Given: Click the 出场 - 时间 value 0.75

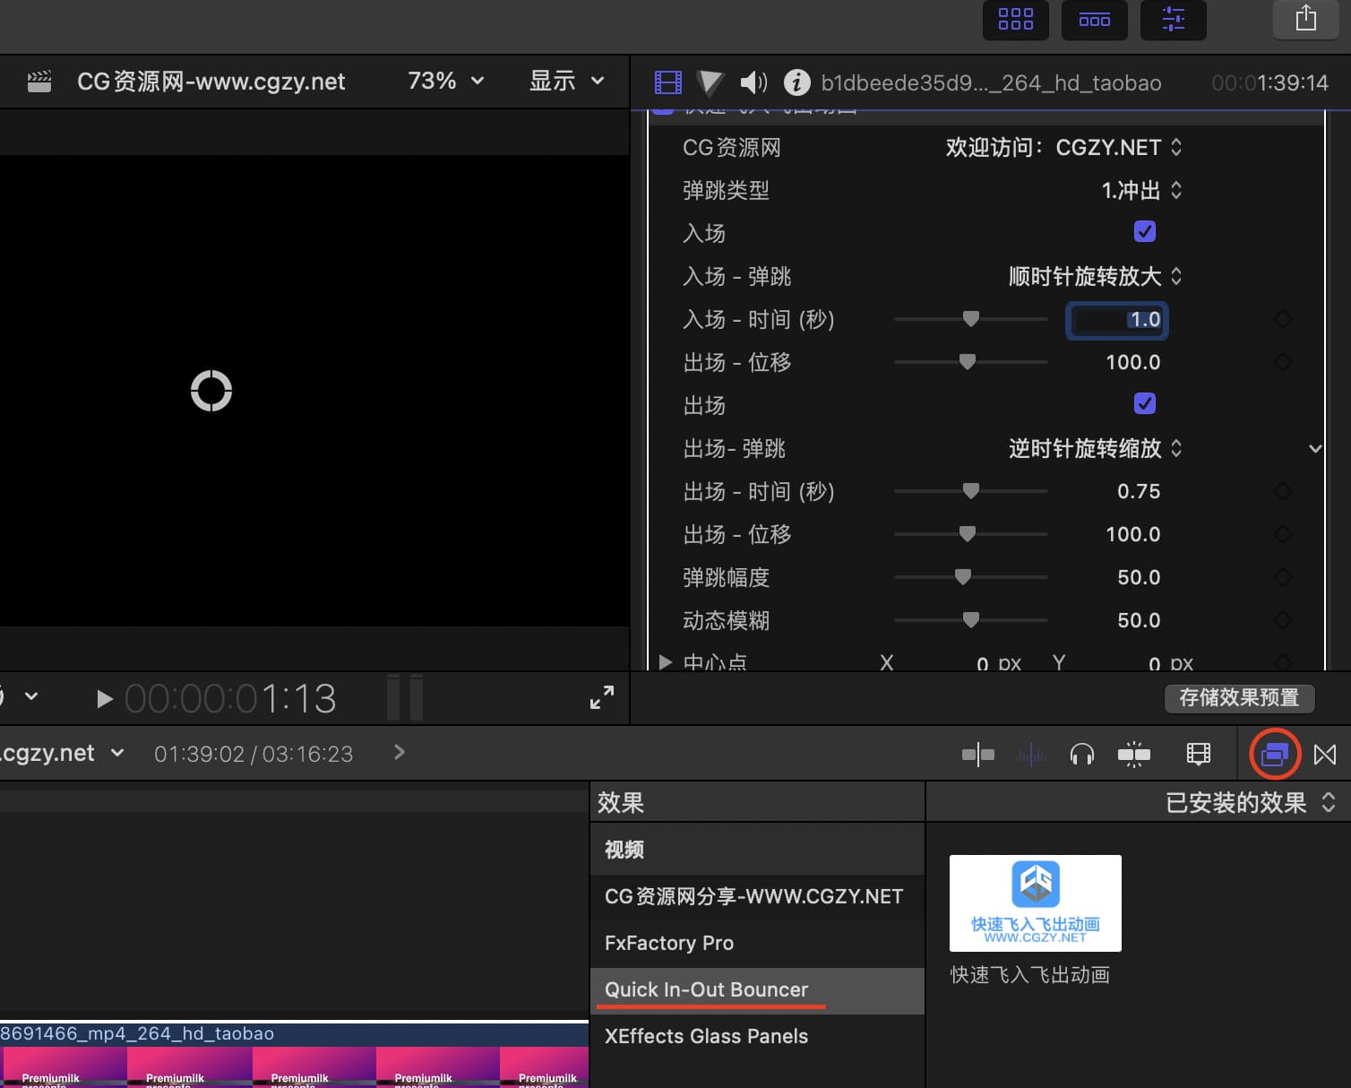Looking at the screenshot, I should pyautogui.click(x=1139, y=491).
